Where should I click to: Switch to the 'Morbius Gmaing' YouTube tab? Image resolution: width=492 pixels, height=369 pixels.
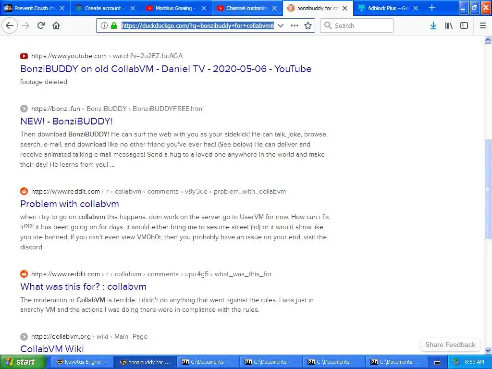176,8
